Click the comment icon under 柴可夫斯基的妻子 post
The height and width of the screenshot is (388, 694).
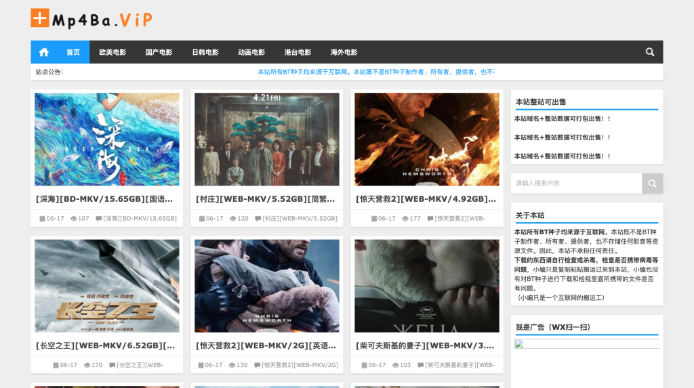pos(420,365)
